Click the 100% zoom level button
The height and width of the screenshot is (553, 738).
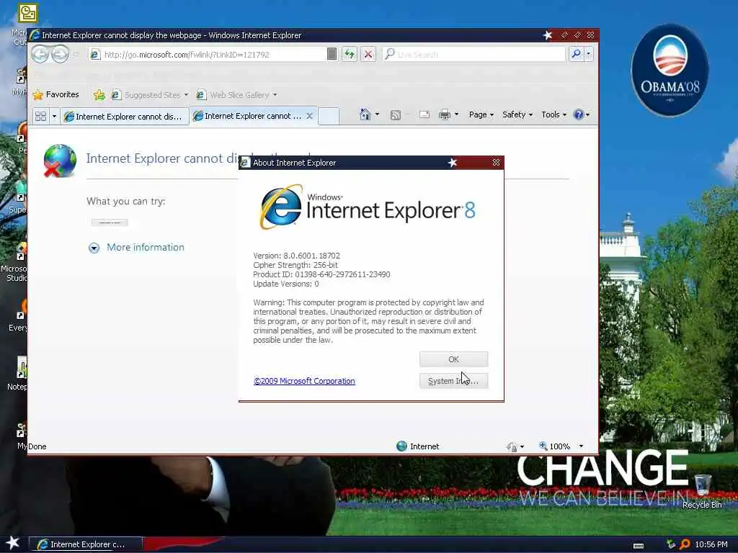[554, 446]
